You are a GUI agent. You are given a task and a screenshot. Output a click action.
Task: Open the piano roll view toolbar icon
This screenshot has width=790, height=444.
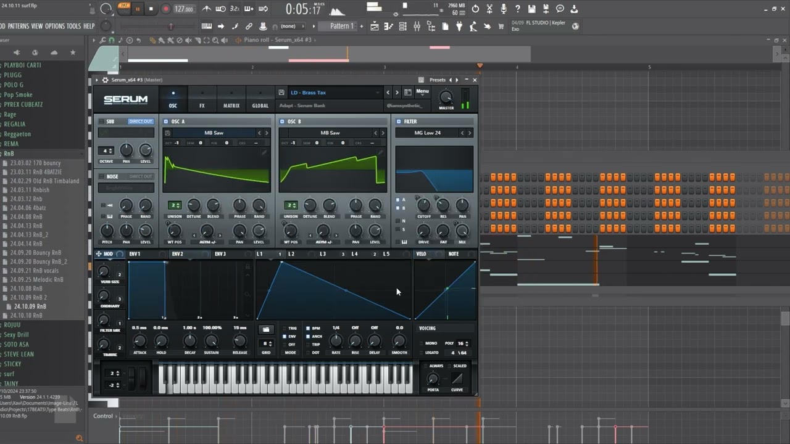[x=389, y=27]
